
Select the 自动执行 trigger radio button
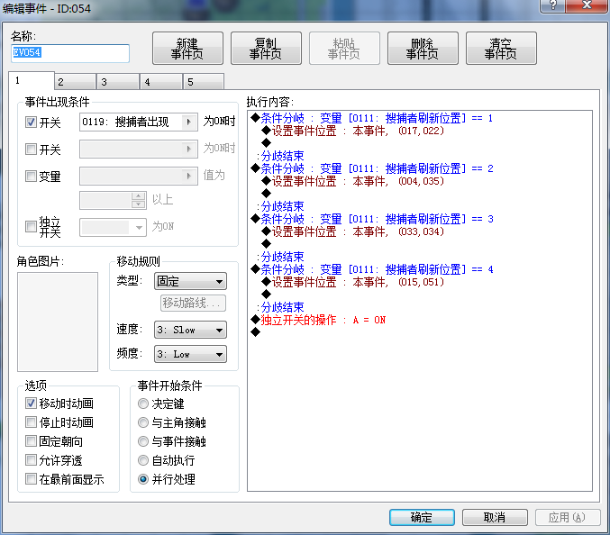(x=143, y=461)
